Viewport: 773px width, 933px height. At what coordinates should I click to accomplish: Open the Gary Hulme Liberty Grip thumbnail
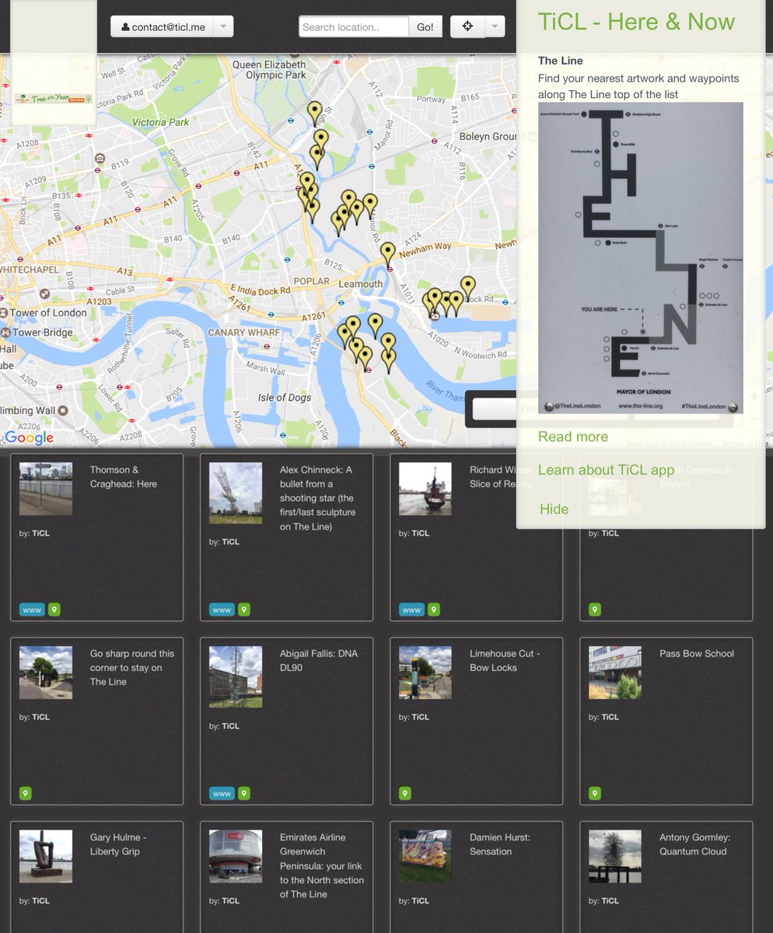tap(46, 856)
